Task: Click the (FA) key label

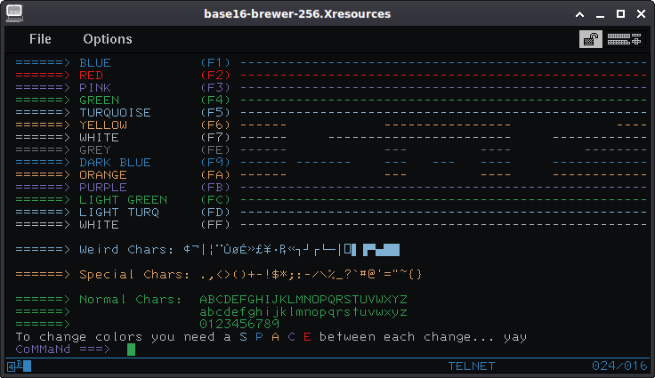Action: (x=215, y=175)
